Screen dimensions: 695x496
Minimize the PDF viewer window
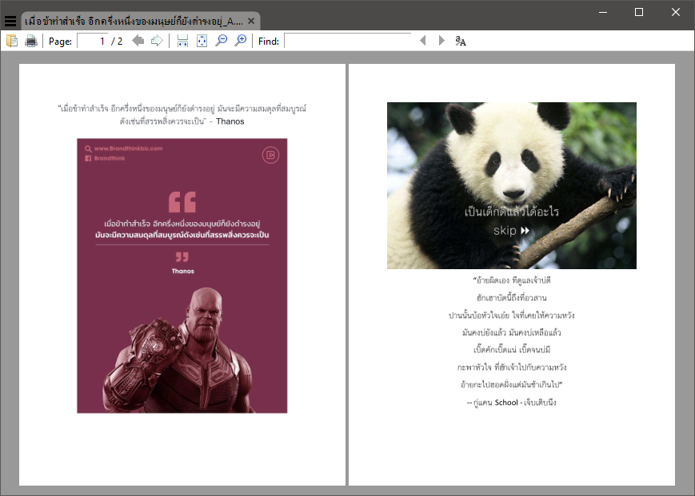pos(603,13)
